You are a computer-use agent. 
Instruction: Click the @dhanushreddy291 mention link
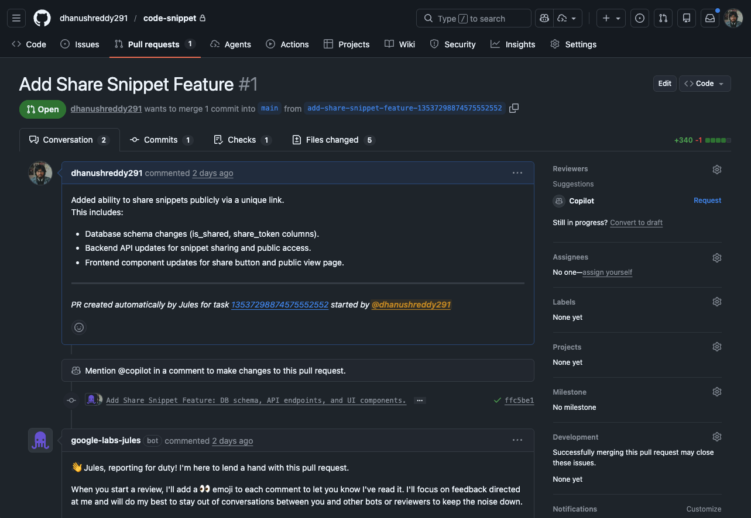click(x=411, y=305)
